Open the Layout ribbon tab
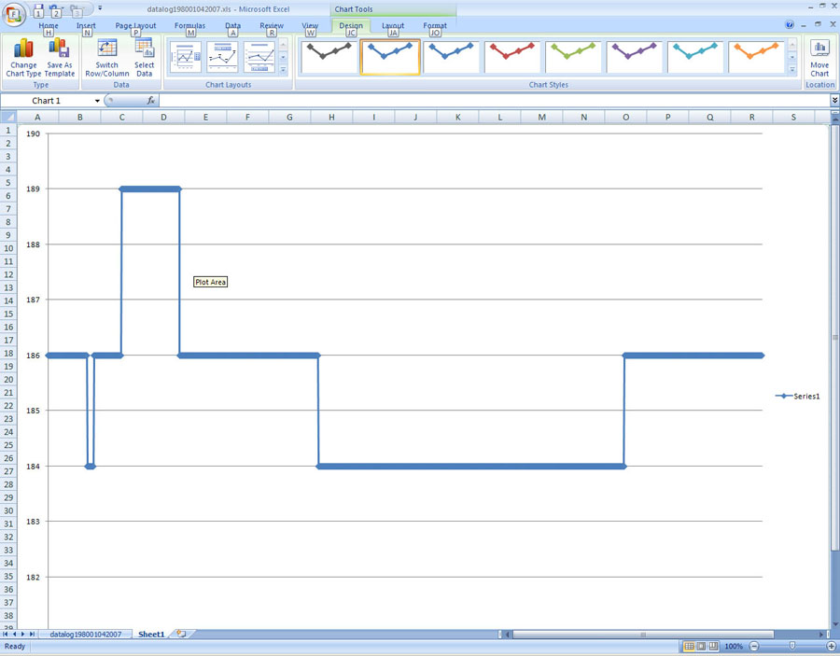Viewport: 840px width, 656px height. click(x=393, y=26)
